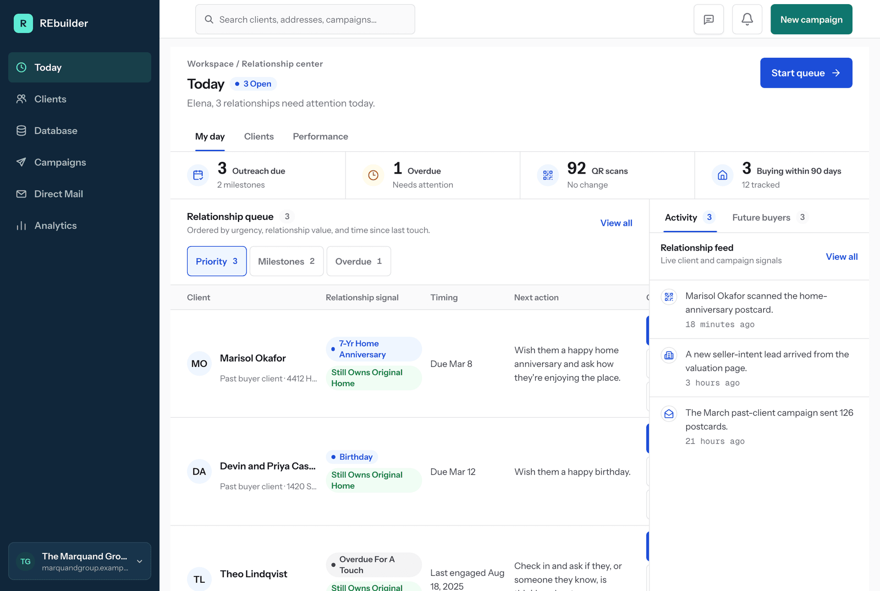Click the TG account avatar

tap(26, 561)
